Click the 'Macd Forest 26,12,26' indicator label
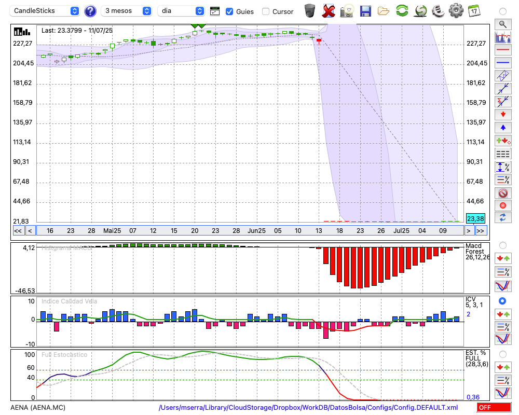Screen dimensions: 519x415 pyautogui.click(x=477, y=252)
